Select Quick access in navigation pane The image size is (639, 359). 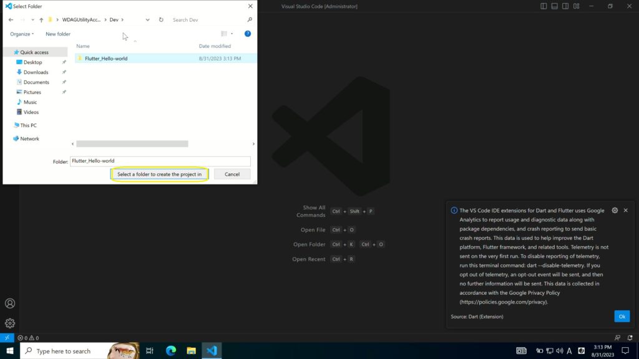(34, 52)
